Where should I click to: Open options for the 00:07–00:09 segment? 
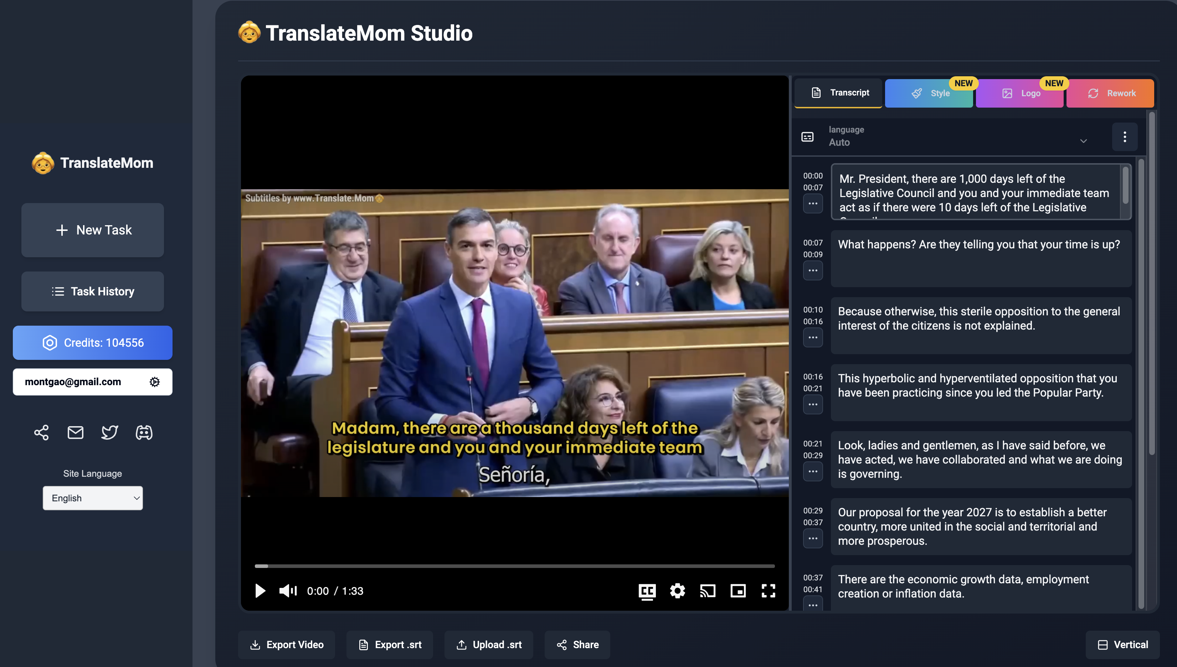point(813,270)
